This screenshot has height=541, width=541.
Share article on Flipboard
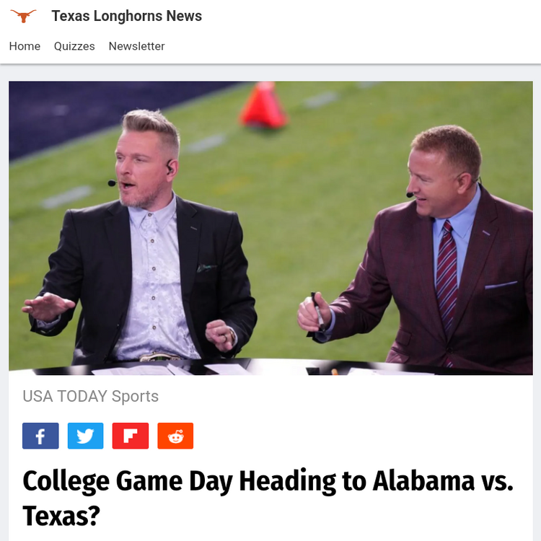(x=131, y=436)
